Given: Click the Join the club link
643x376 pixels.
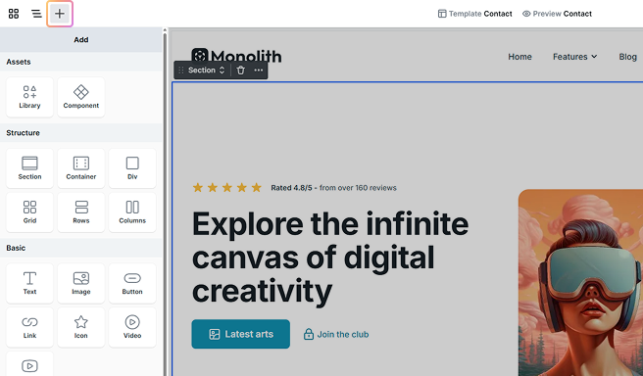Looking at the screenshot, I should tap(336, 334).
